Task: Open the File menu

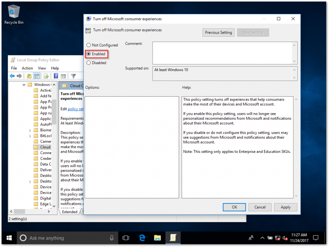Action: [x=14, y=68]
